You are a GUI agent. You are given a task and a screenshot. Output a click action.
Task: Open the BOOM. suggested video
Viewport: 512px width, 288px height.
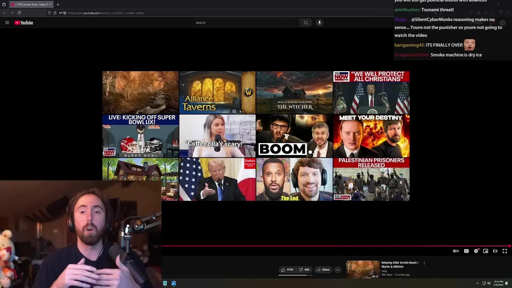pos(294,136)
